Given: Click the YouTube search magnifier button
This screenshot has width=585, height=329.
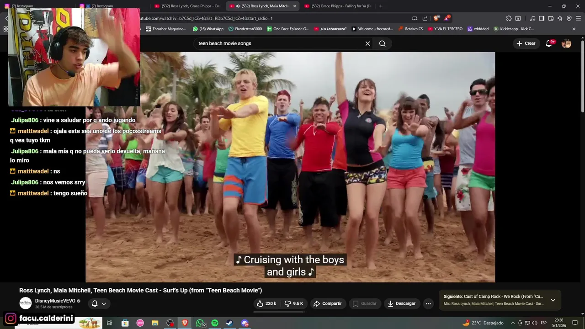Looking at the screenshot, I should 383,43.
